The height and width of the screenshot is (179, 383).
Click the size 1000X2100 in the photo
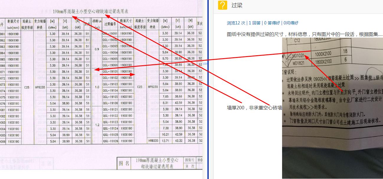click(x=323, y=54)
